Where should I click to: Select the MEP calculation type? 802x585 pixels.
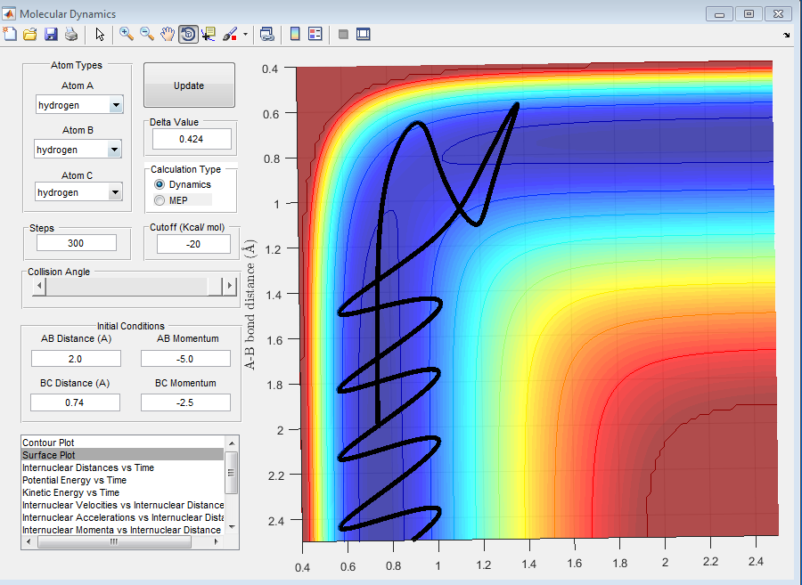click(x=160, y=200)
